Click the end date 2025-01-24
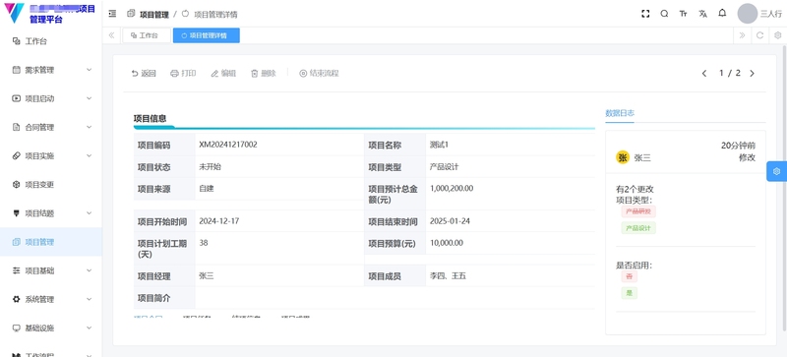Image resolution: width=787 pixels, height=357 pixels. click(450, 221)
